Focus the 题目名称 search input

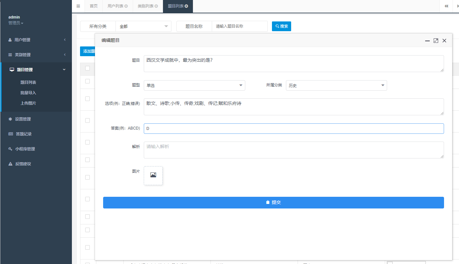[x=240, y=26]
